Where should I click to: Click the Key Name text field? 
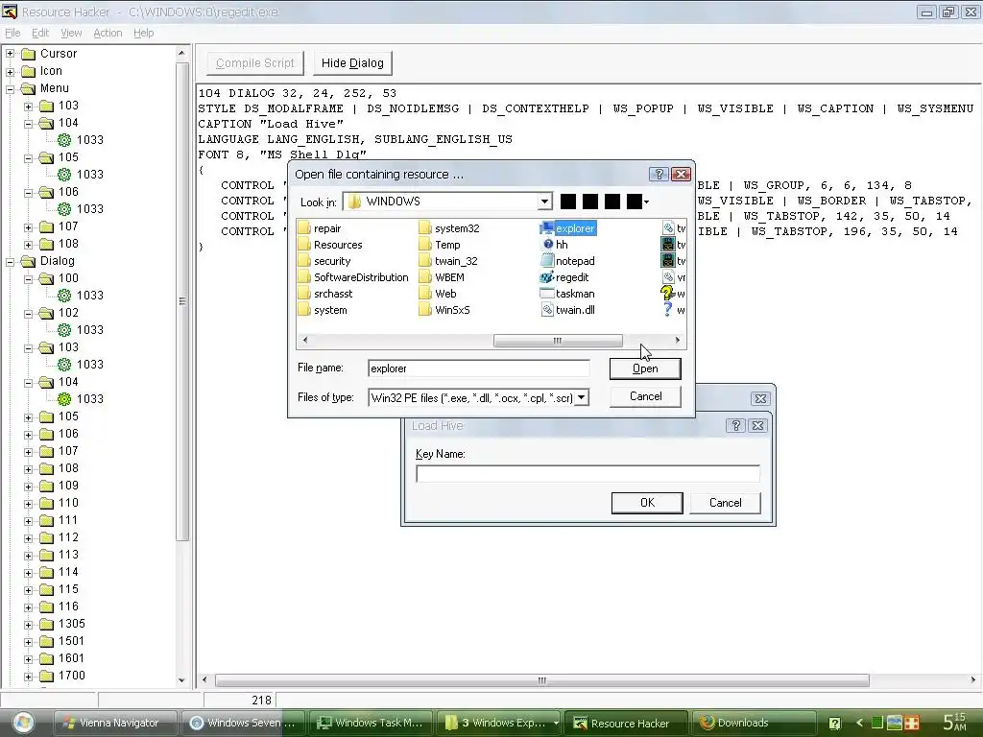click(587, 474)
